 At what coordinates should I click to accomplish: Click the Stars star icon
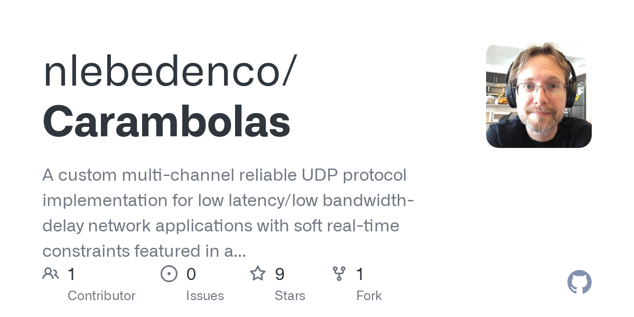coord(257,274)
